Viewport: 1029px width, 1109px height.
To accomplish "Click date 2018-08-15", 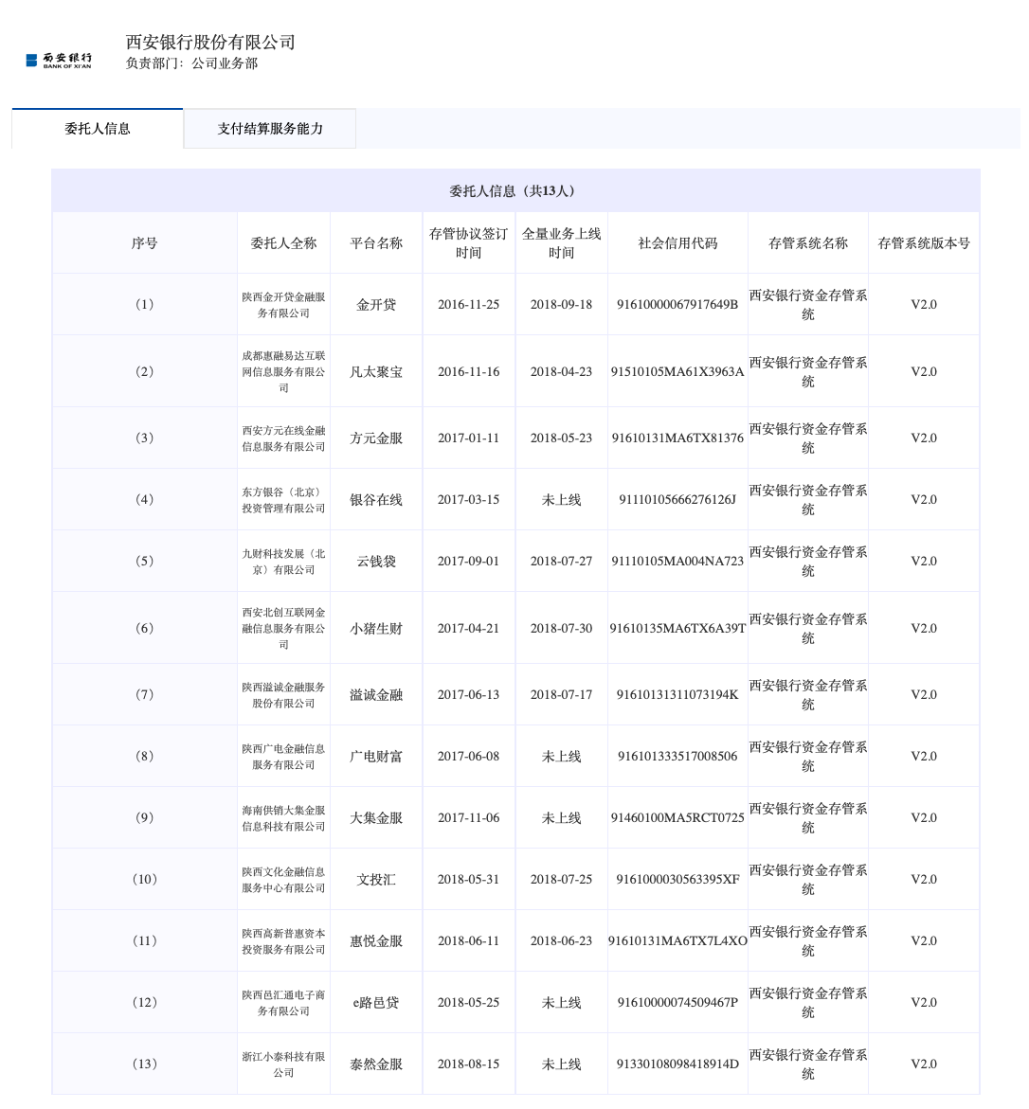I will [468, 1064].
